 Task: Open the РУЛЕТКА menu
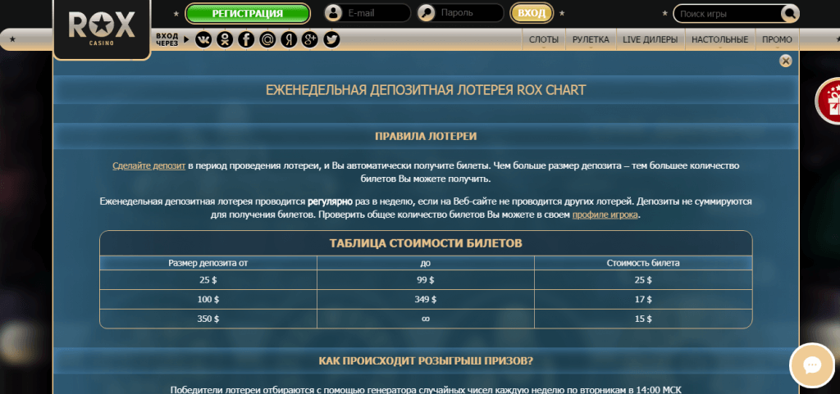point(591,39)
